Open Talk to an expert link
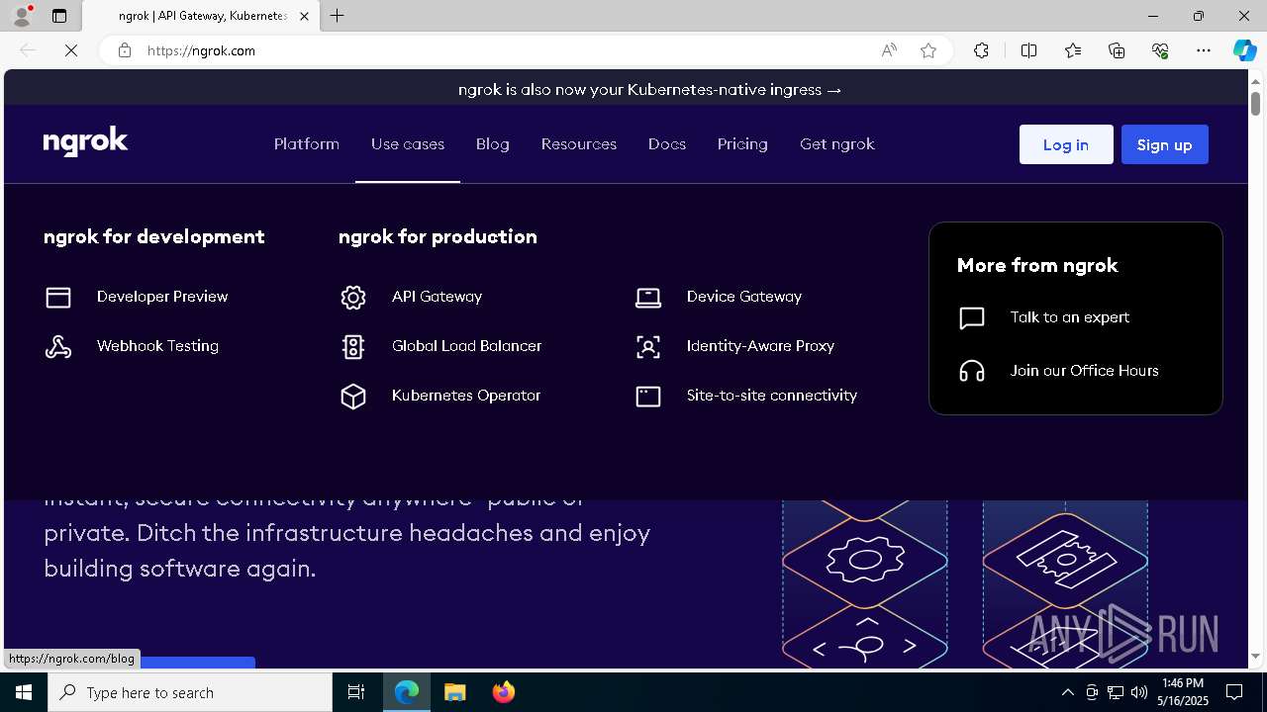This screenshot has height=712, width=1267. click(x=1070, y=317)
